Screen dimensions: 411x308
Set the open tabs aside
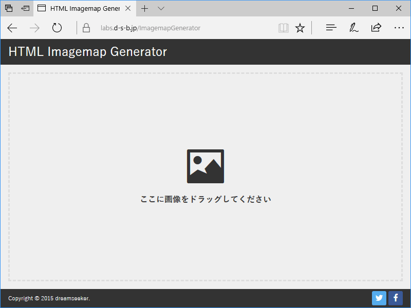[x=25, y=8]
